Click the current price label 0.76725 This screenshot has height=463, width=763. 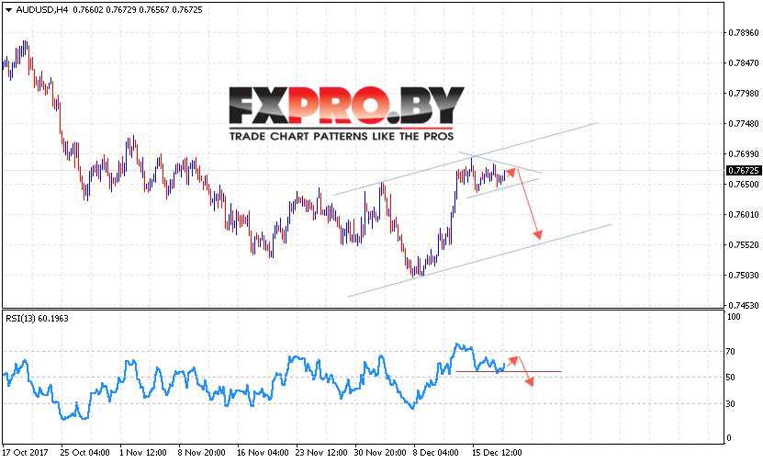click(x=743, y=170)
